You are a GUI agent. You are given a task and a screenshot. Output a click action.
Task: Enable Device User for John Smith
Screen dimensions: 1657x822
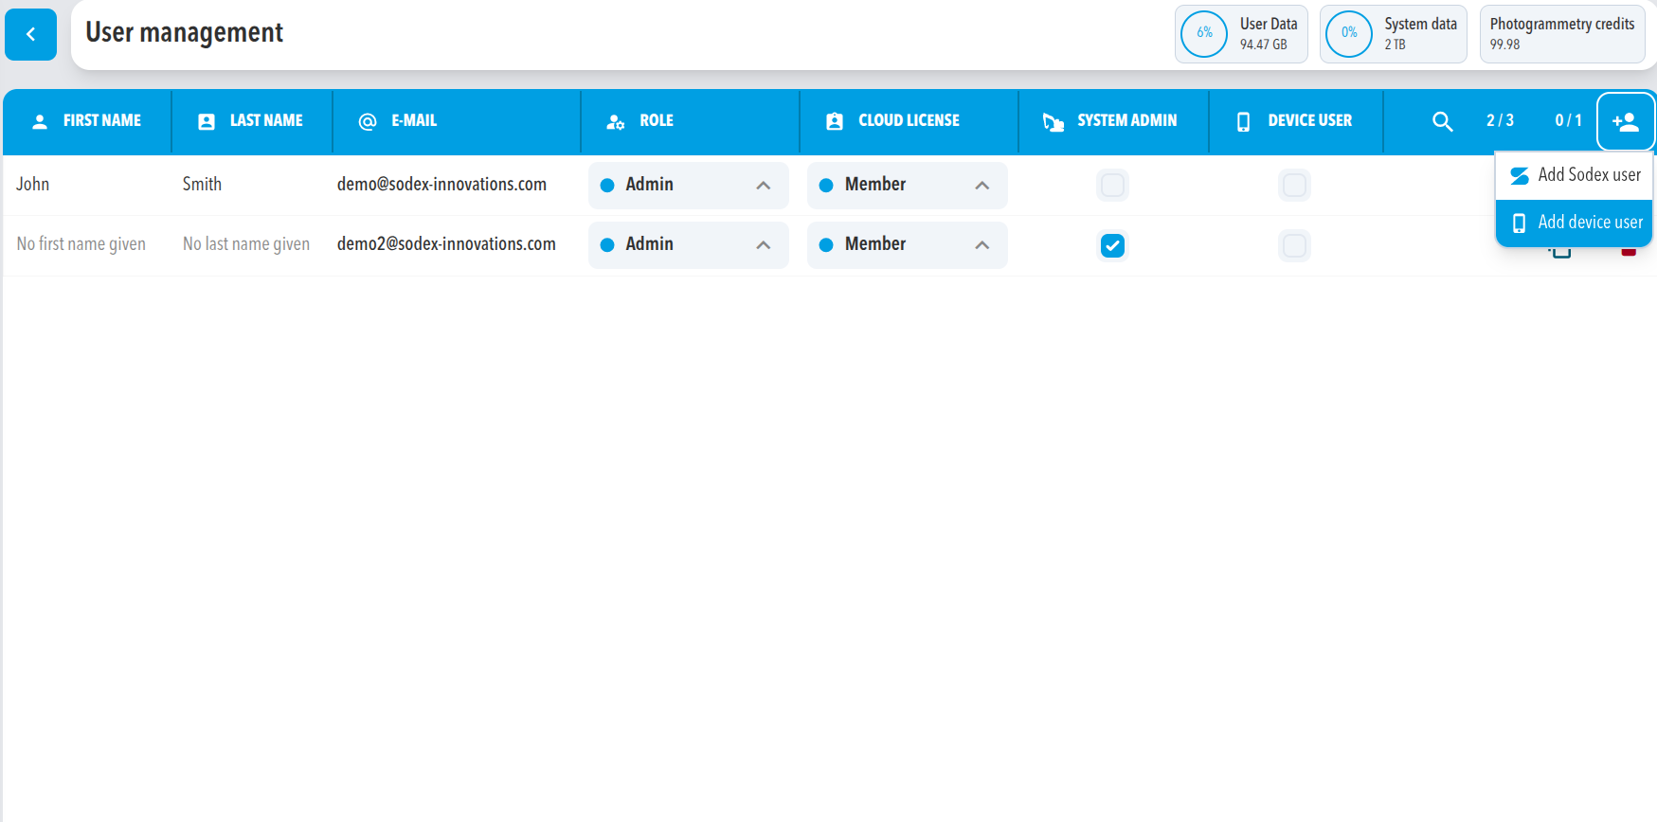tap(1294, 185)
